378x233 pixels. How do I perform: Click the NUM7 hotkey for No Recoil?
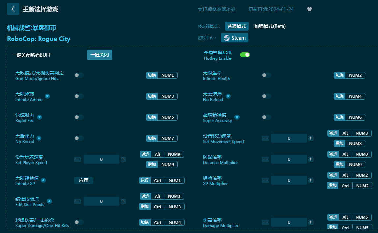(162, 138)
